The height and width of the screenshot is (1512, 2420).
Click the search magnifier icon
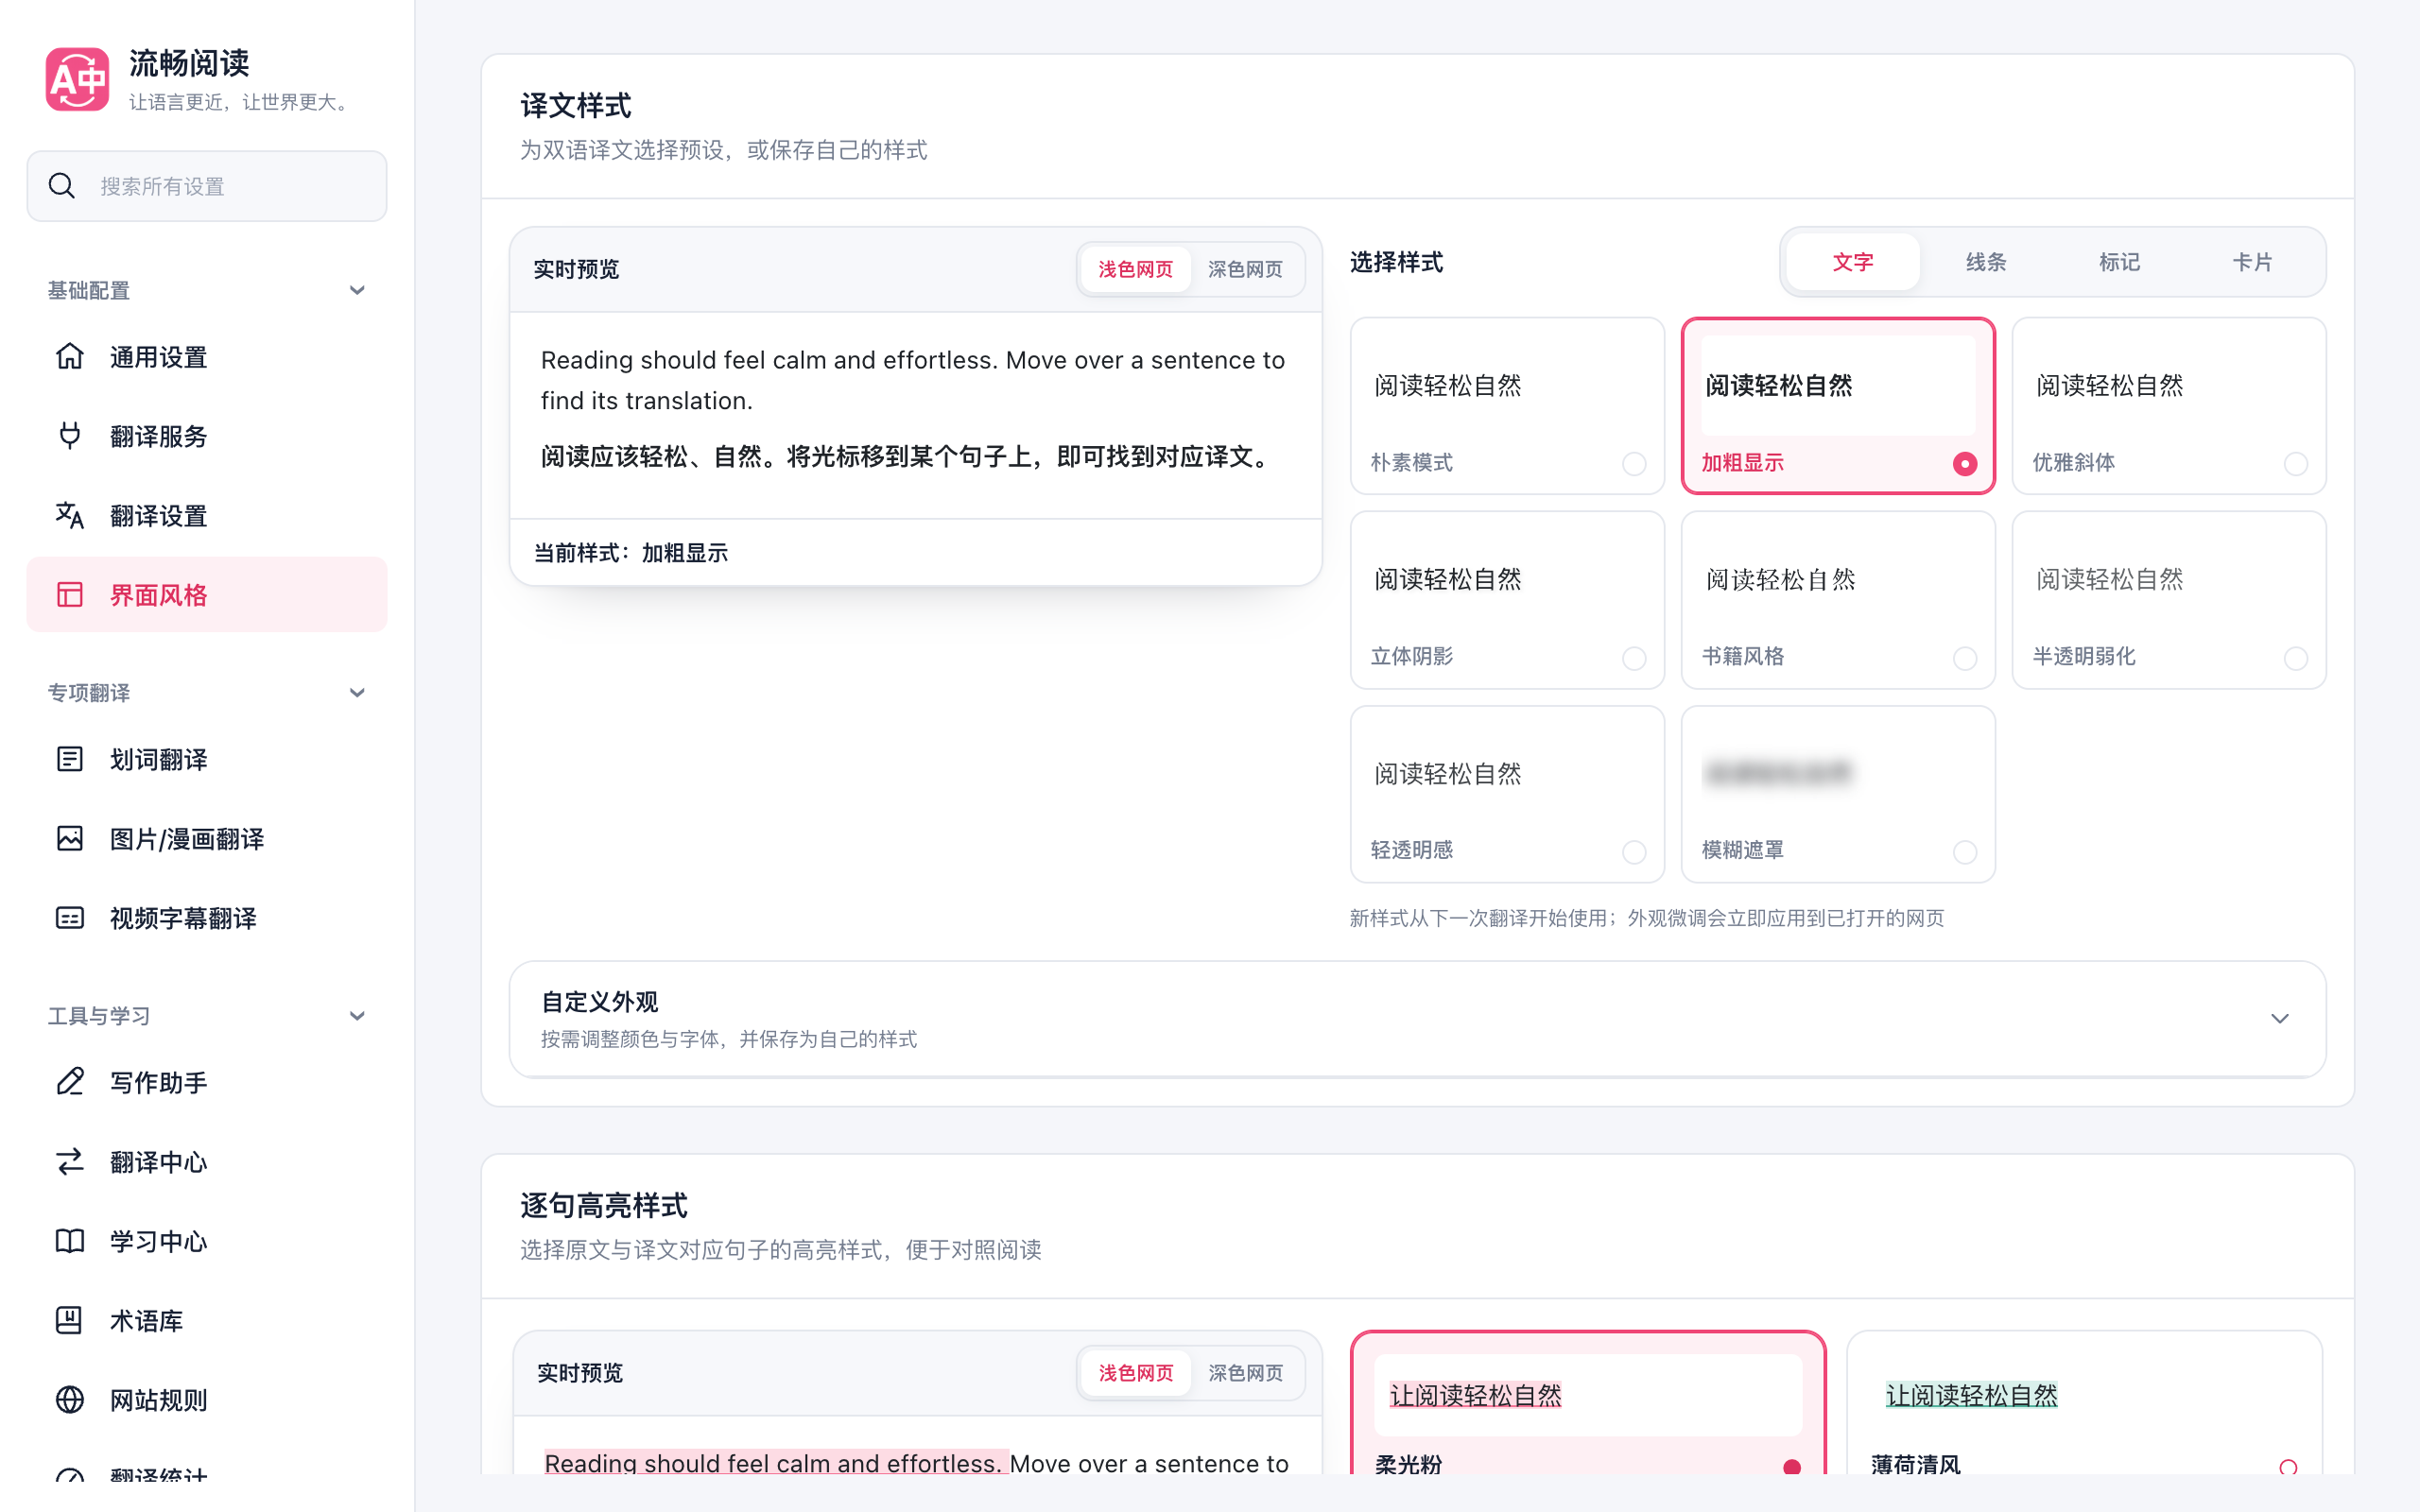point(62,186)
